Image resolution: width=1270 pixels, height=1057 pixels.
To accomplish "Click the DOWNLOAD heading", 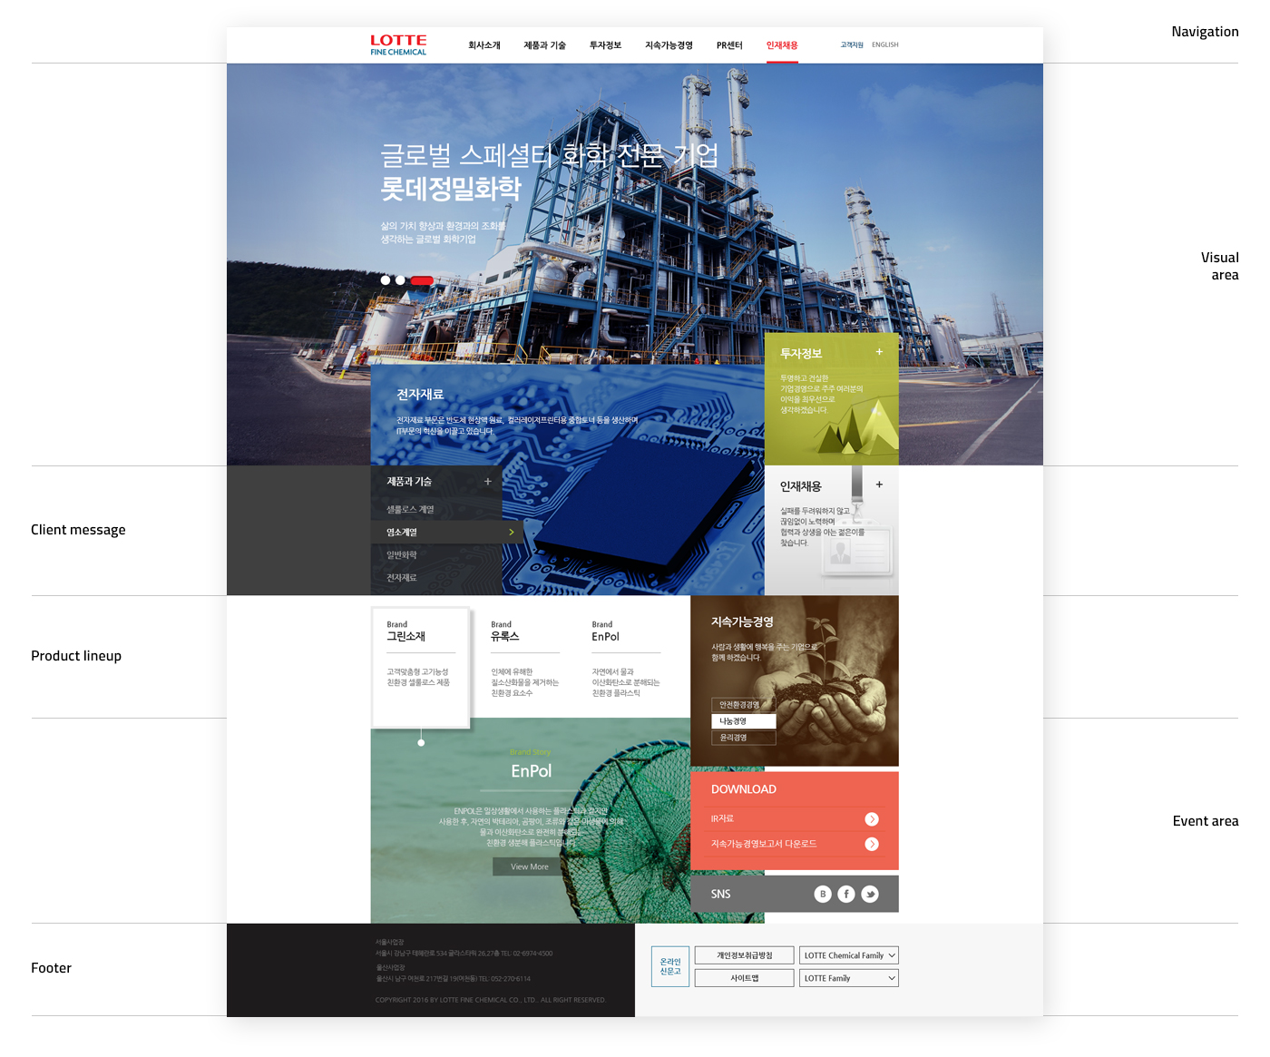I will [744, 789].
